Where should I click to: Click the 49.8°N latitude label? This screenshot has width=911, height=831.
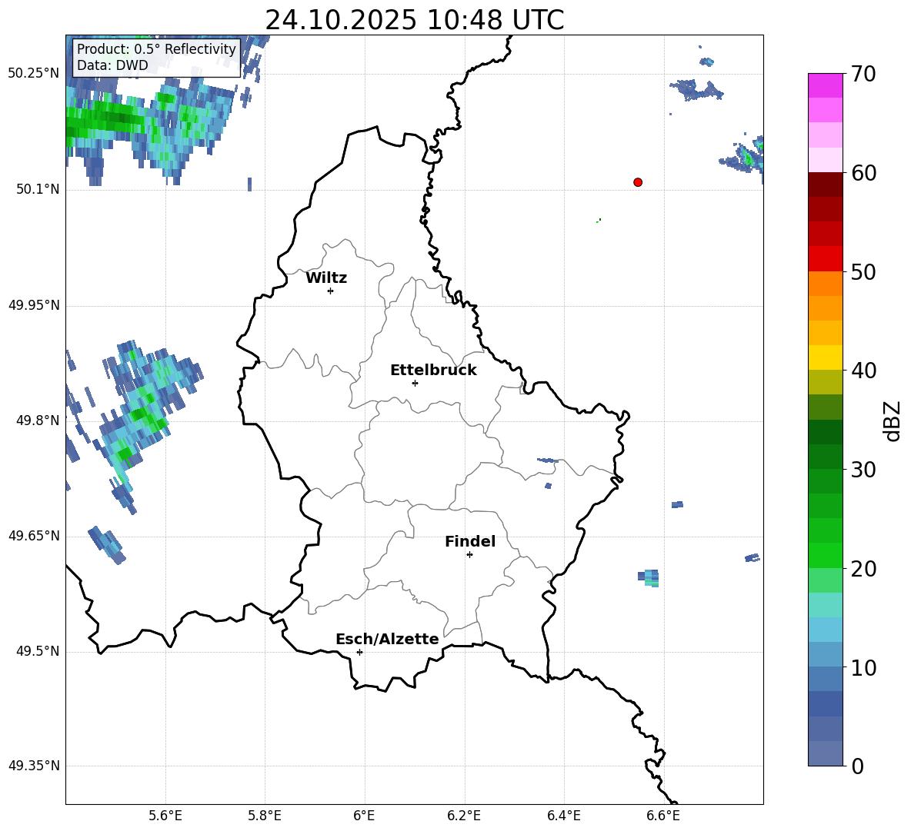[x=37, y=420]
